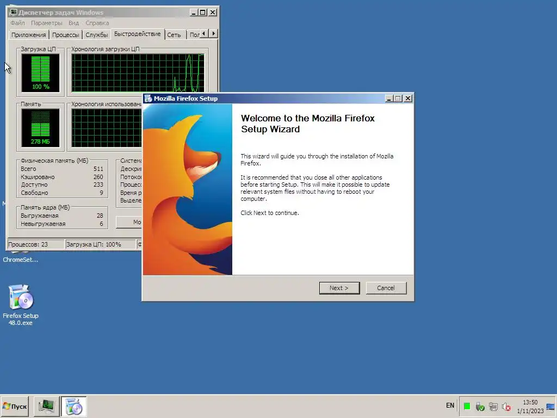Viewport: 557px width, 418px height.
Task: Click the Firefox Setup taskbar button
Action: (74, 406)
